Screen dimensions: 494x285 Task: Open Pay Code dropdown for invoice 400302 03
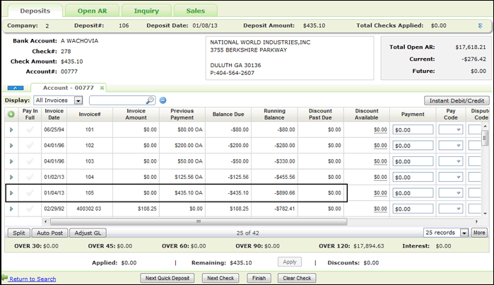point(451,209)
